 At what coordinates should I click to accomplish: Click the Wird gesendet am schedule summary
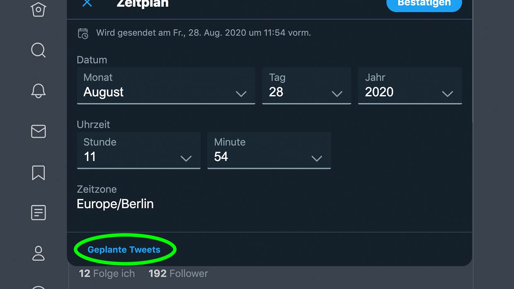pos(204,33)
